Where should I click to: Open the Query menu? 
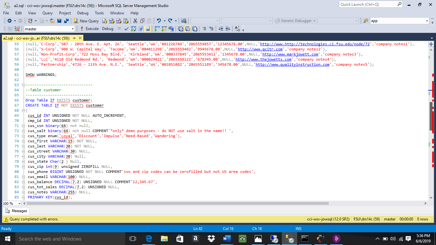click(x=48, y=13)
